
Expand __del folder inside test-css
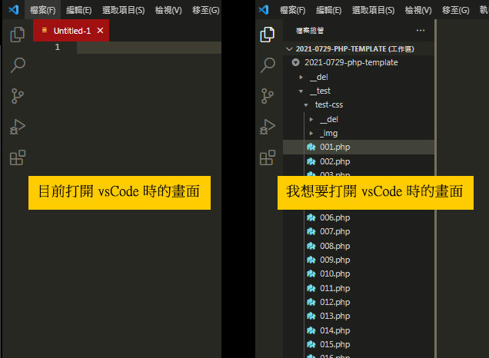358,119
